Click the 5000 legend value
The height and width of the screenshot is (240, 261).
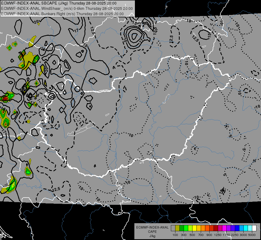252,235
